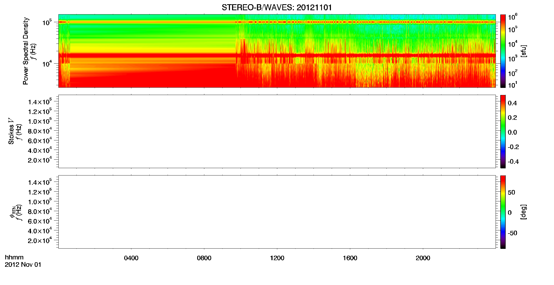The image size is (554, 285).
Task: Click the 1600 time axis label
Action: (x=350, y=258)
